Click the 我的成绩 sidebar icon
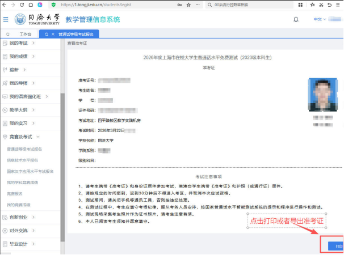This screenshot has width=344, height=255. click(5, 57)
